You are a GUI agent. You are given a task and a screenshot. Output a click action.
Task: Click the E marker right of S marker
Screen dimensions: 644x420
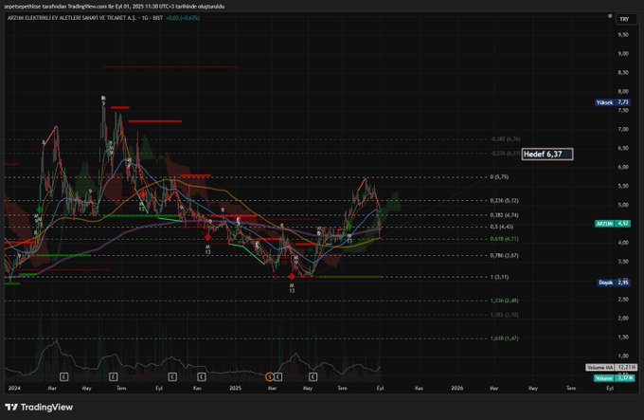click(x=278, y=376)
